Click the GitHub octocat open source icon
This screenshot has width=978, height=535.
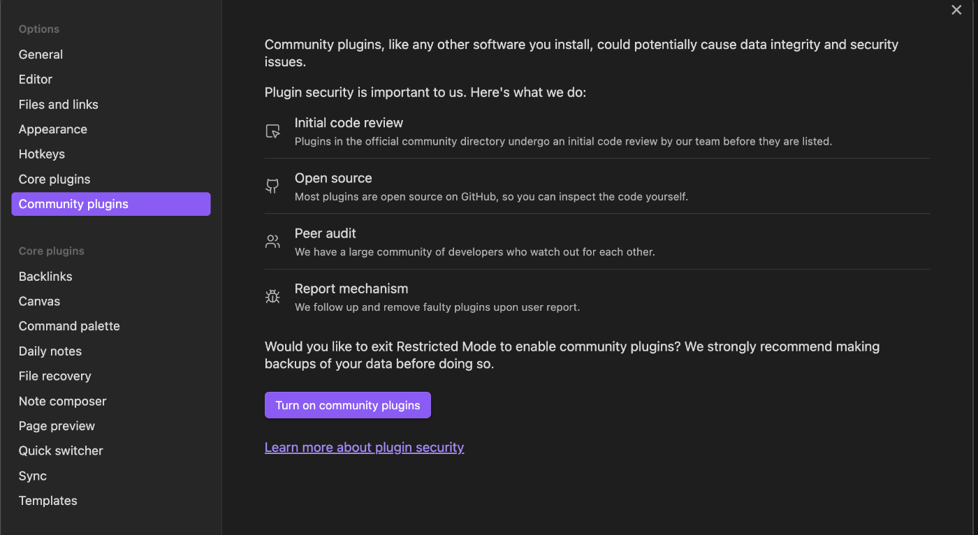tap(272, 186)
